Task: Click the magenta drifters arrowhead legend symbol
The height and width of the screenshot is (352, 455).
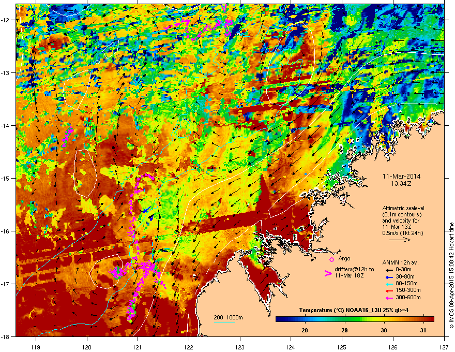Action: point(328,273)
